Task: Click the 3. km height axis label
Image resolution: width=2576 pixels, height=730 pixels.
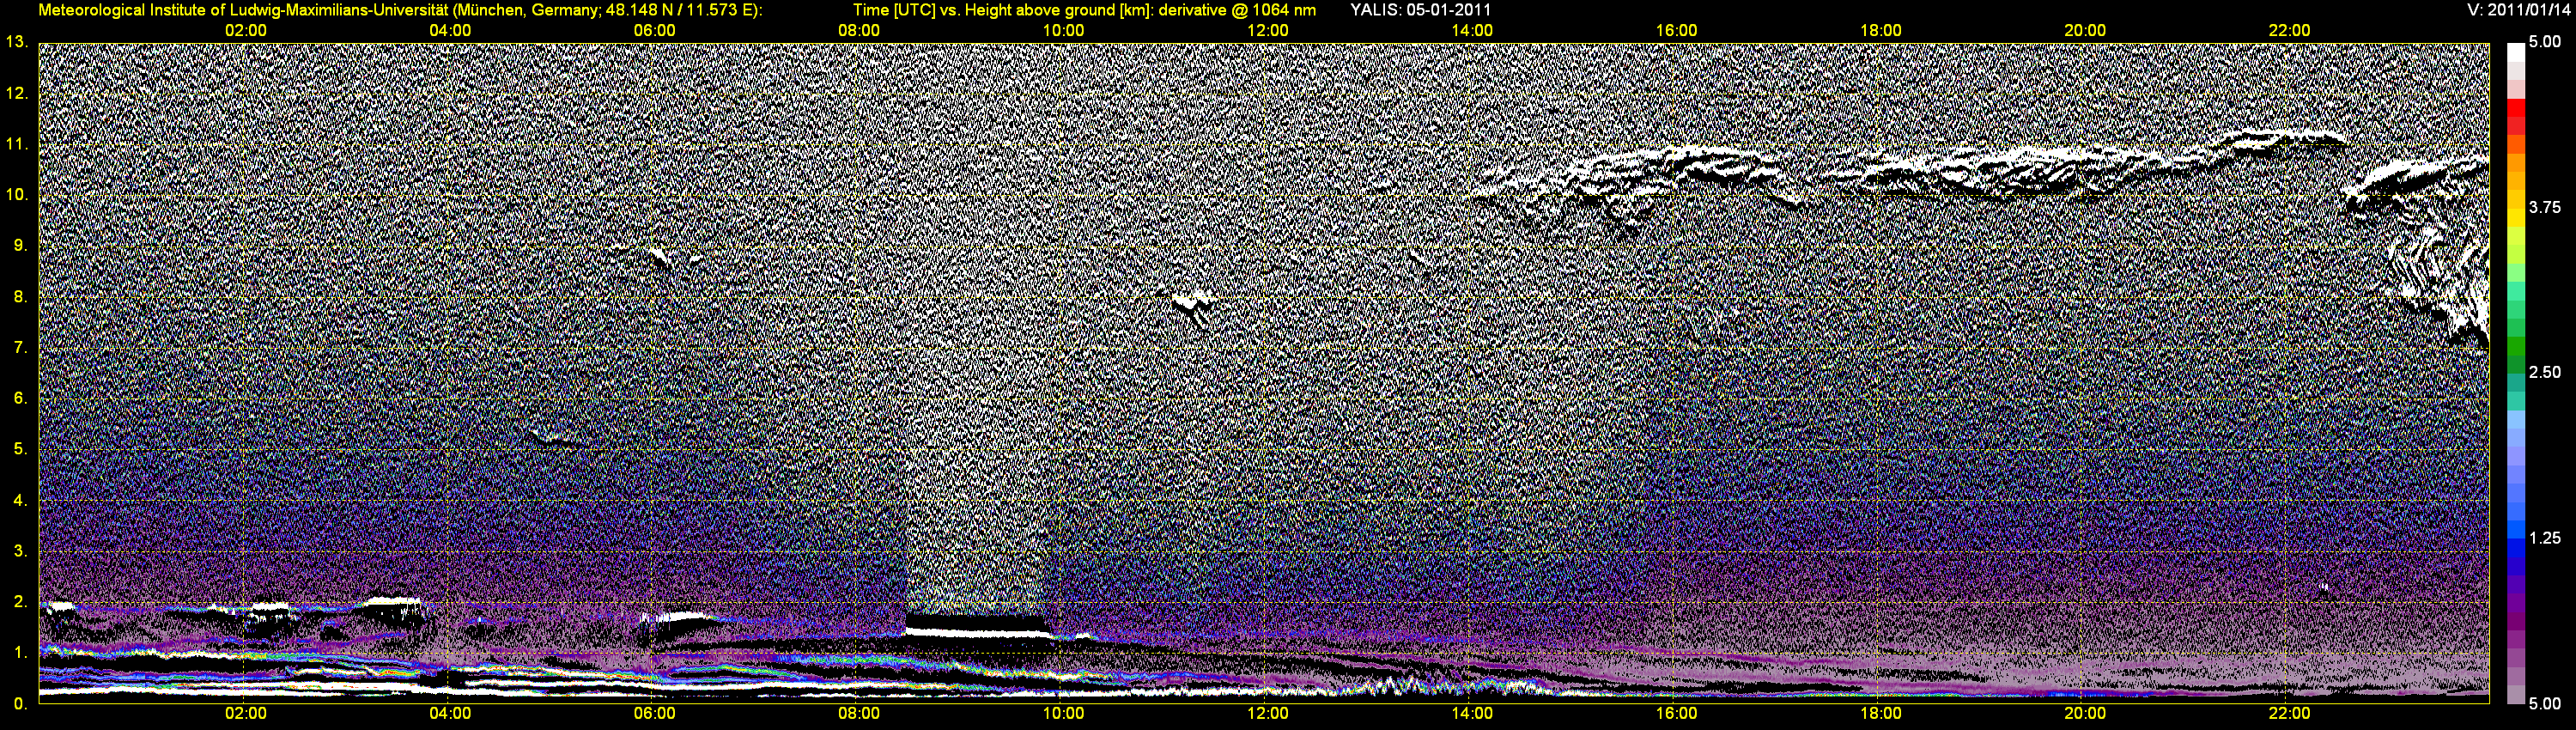Action: 21,551
